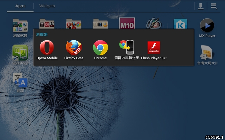Collapse the browser folder via its top icon
Screen dimensions: 225x140
click(x=73, y=24)
